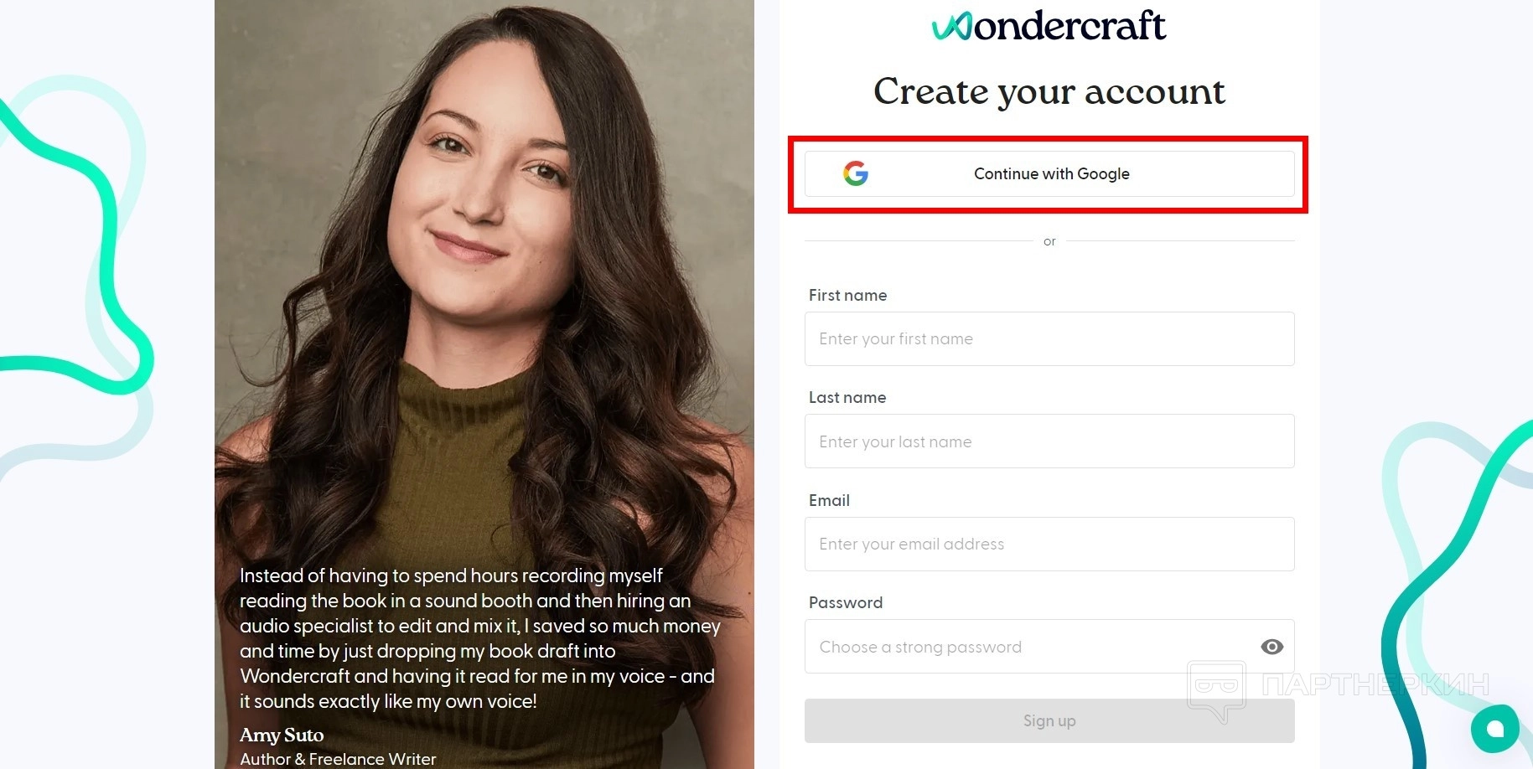Continue with Google sign-in button
The height and width of the screenshot is (769, 1533).
pos(1049,173)
